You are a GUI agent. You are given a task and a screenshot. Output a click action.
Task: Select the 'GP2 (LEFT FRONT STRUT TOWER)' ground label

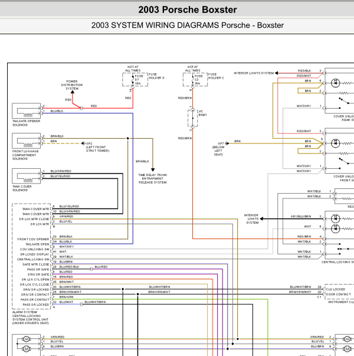coord(97,147)
